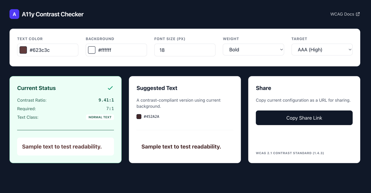Open the WCAG Docs link
The height and width of the screenshot is (193, 371).
click(342, 14)
